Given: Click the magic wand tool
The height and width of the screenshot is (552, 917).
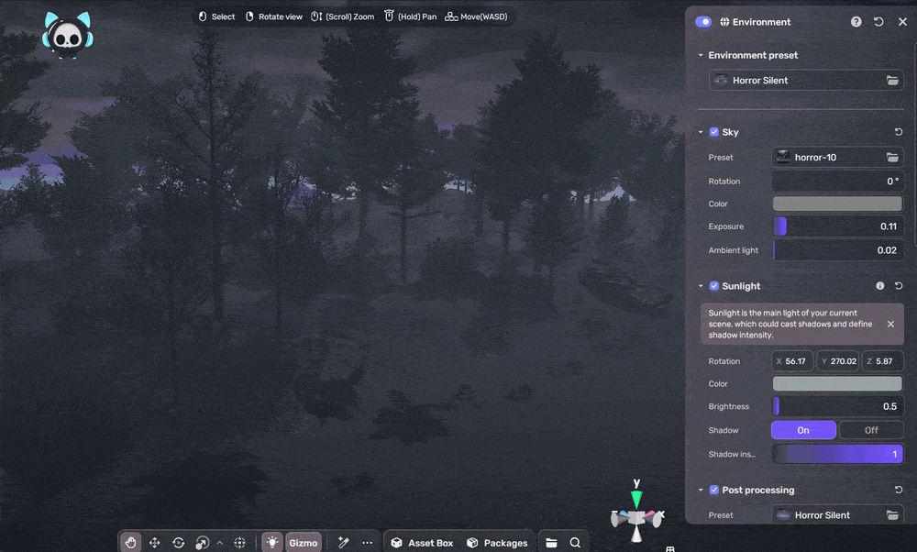Looking at the screenshot, I should (344, 543).
